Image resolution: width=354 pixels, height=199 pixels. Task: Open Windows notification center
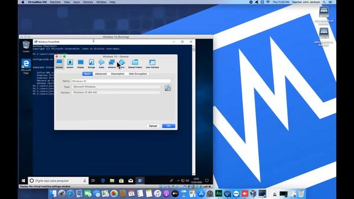[x=206, y=181]
